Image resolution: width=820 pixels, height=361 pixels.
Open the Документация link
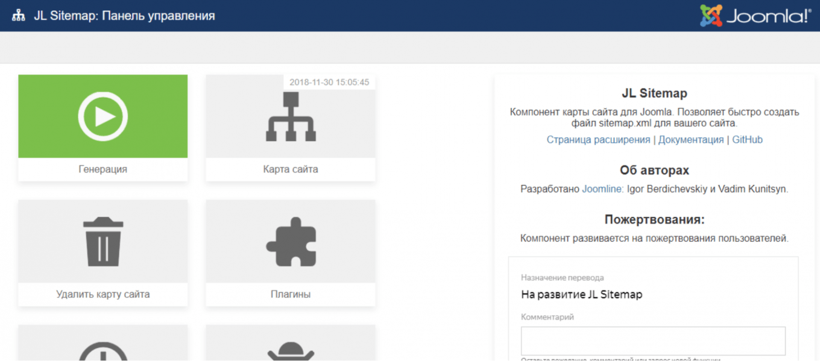(x=690, y=140)
